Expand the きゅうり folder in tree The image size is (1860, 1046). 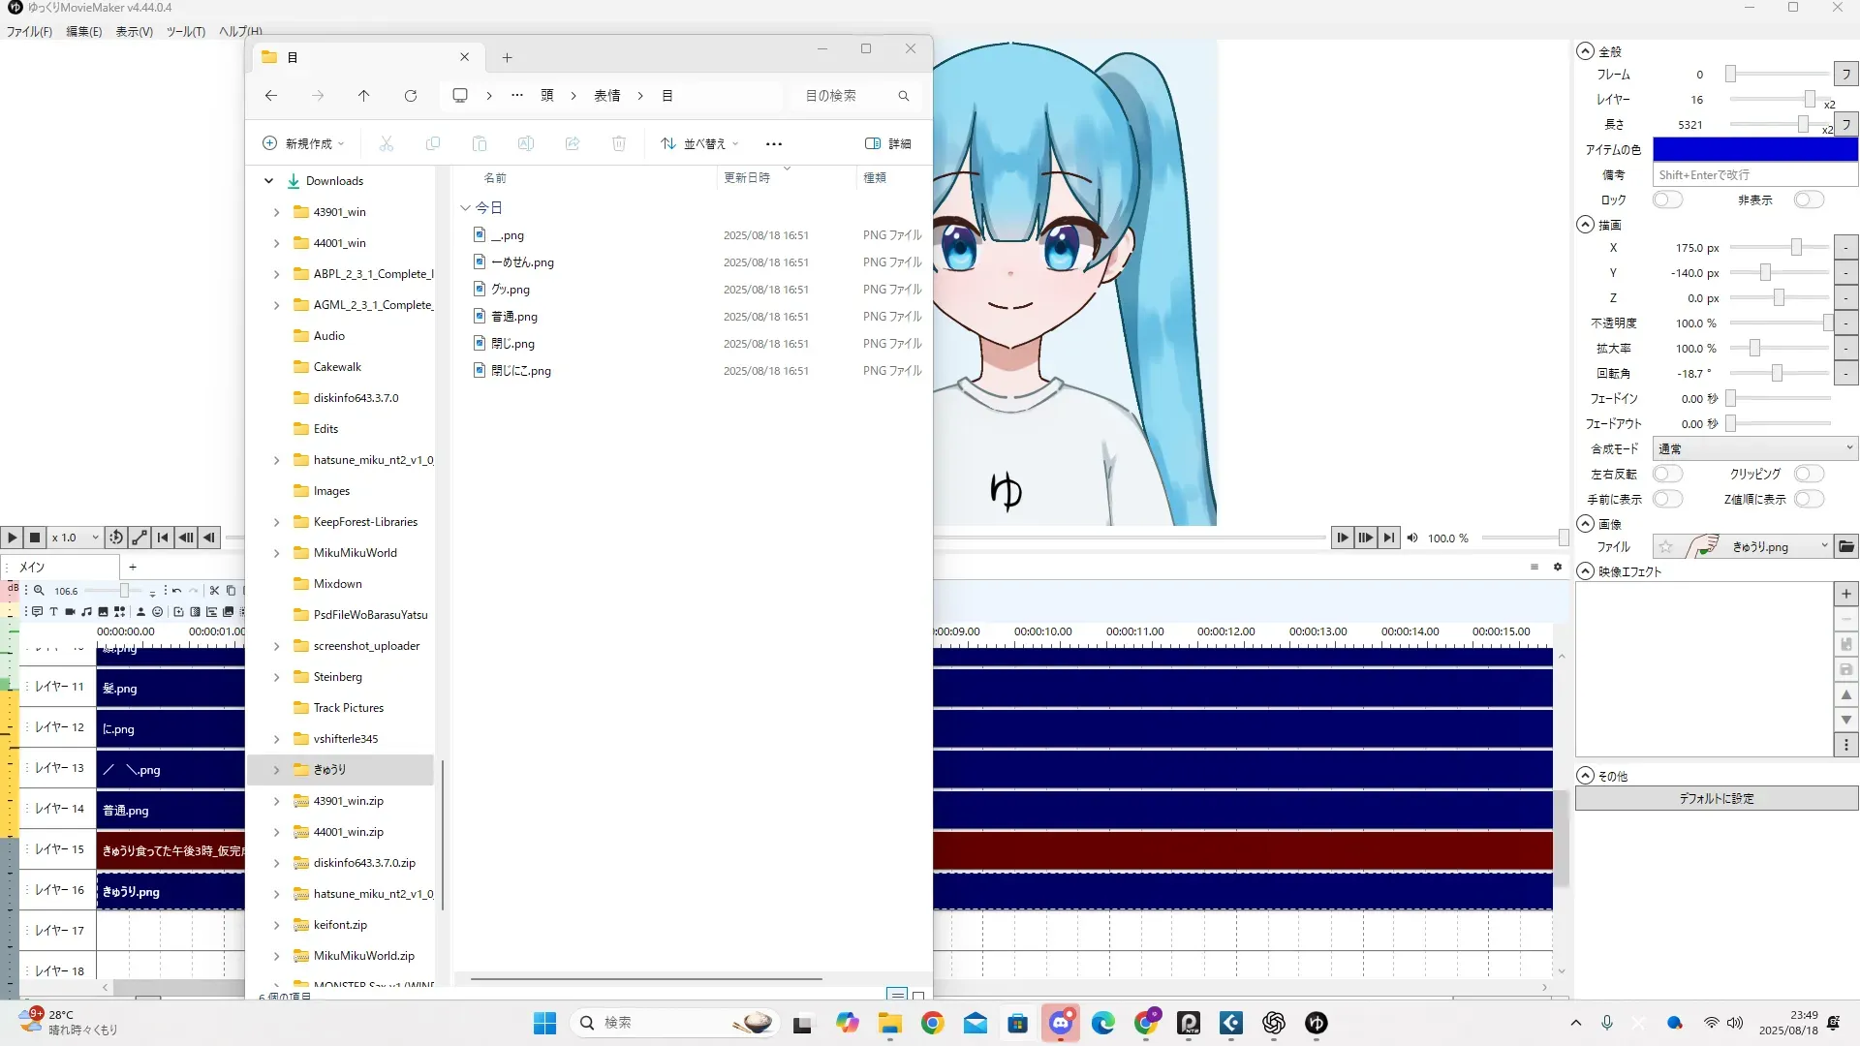point(276,770)
